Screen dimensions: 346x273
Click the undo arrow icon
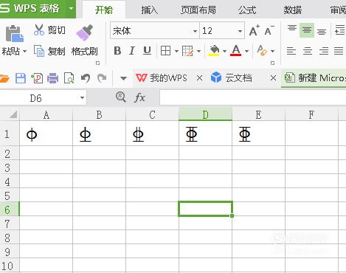tap(86, 78)
